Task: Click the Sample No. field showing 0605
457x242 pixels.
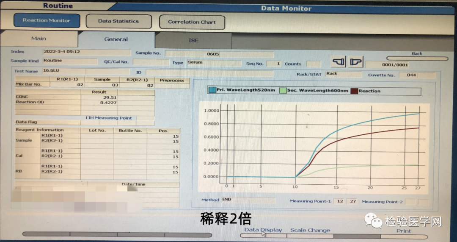Action: pos(218,54)
